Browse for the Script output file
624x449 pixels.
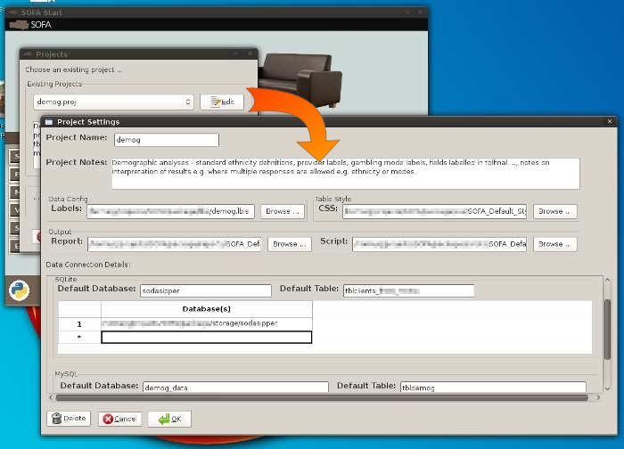[554, 244]
